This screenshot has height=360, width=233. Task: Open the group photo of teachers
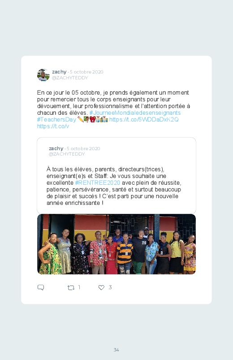pos(116,244)
